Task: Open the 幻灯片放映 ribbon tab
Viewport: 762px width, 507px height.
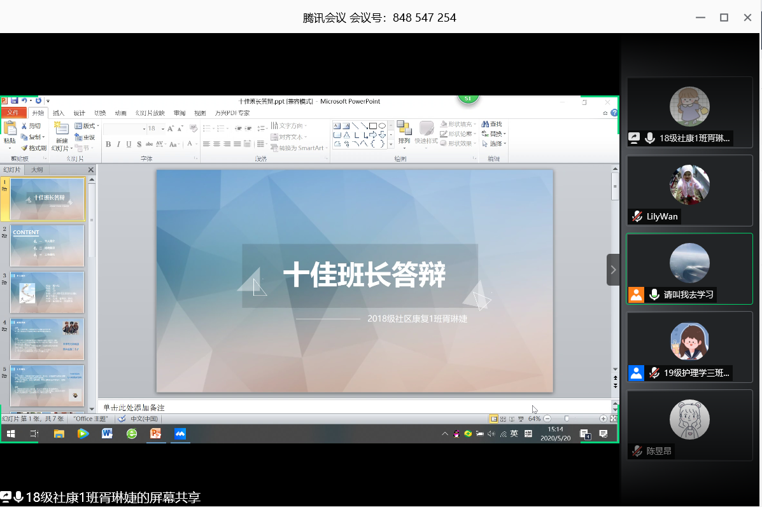Action: [x=149, y=113]
